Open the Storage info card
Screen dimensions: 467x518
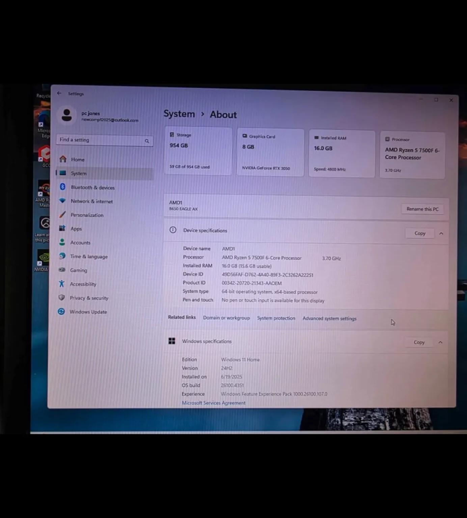point(198,151)
